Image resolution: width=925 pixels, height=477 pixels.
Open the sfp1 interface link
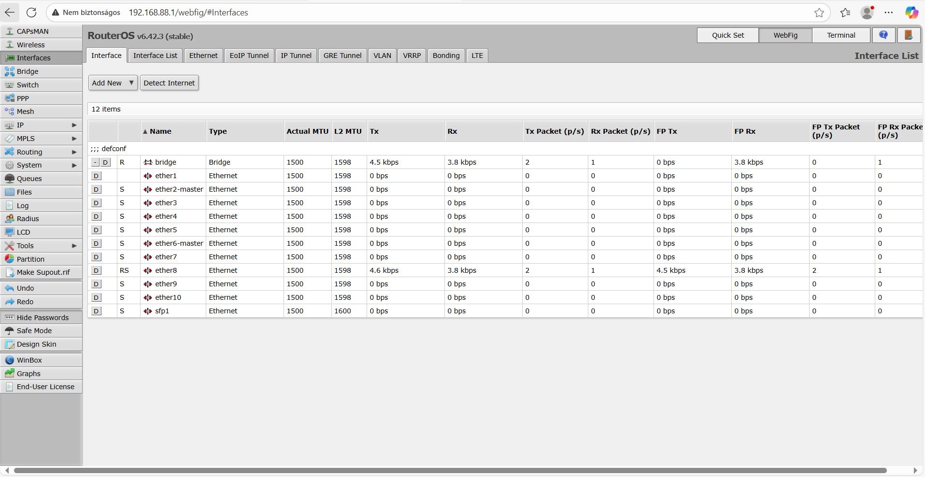[x=162, y=311]
